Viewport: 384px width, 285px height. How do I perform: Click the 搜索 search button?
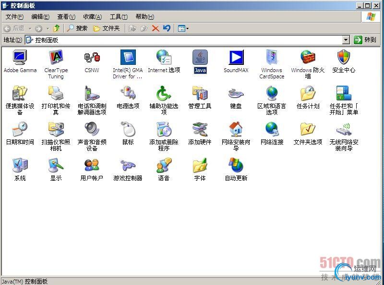77,28
